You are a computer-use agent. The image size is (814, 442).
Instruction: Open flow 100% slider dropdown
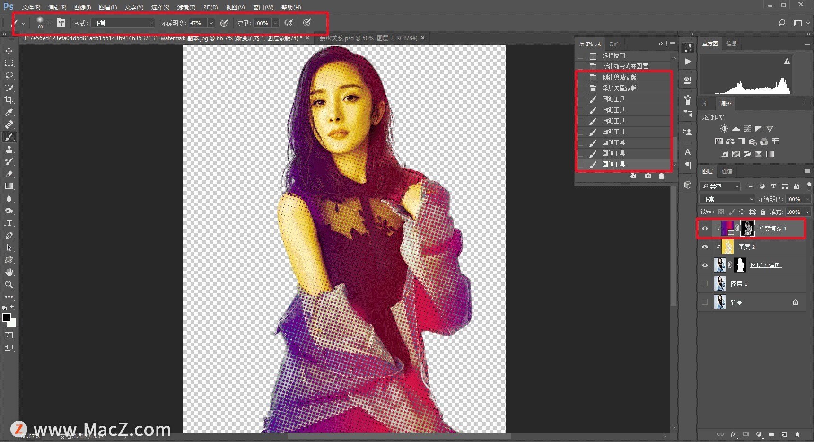(275, 23)
